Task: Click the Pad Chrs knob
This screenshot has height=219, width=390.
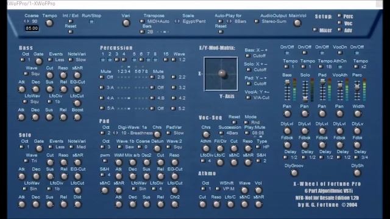Action: (x=157, y=134)
